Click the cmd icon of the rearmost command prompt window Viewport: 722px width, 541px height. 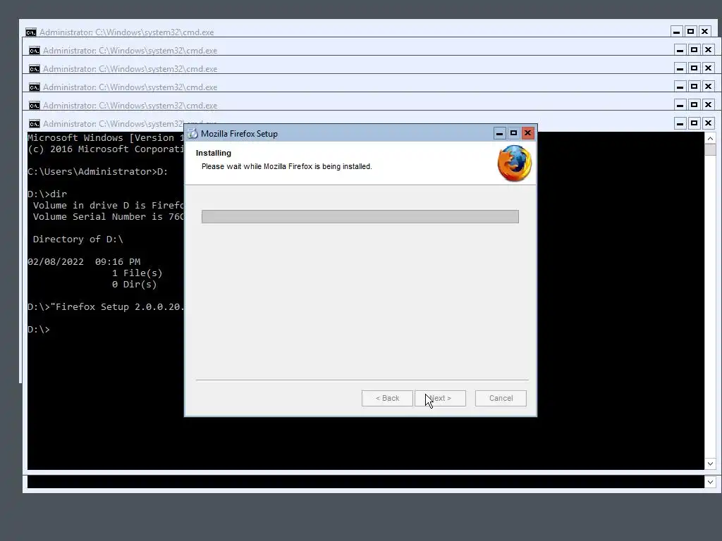tap(31, 32)
